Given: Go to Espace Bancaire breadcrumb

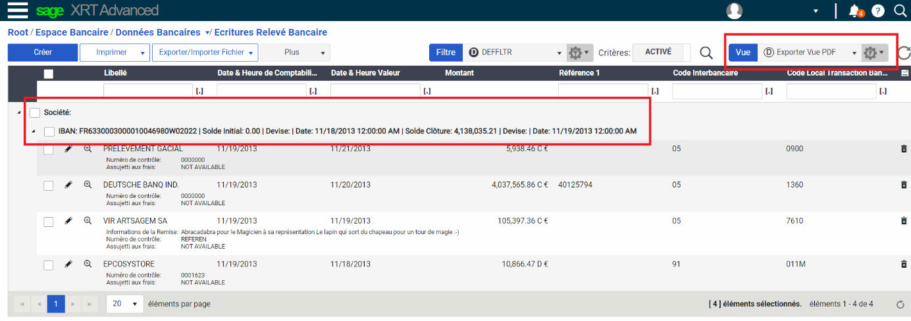Looking at the screenshot, I should click(x=72, y=32).
